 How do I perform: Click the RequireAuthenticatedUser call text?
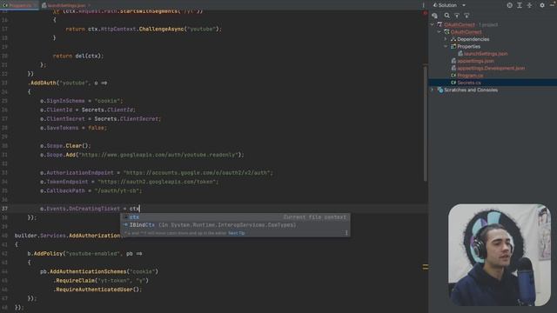[x=94, y=290]
